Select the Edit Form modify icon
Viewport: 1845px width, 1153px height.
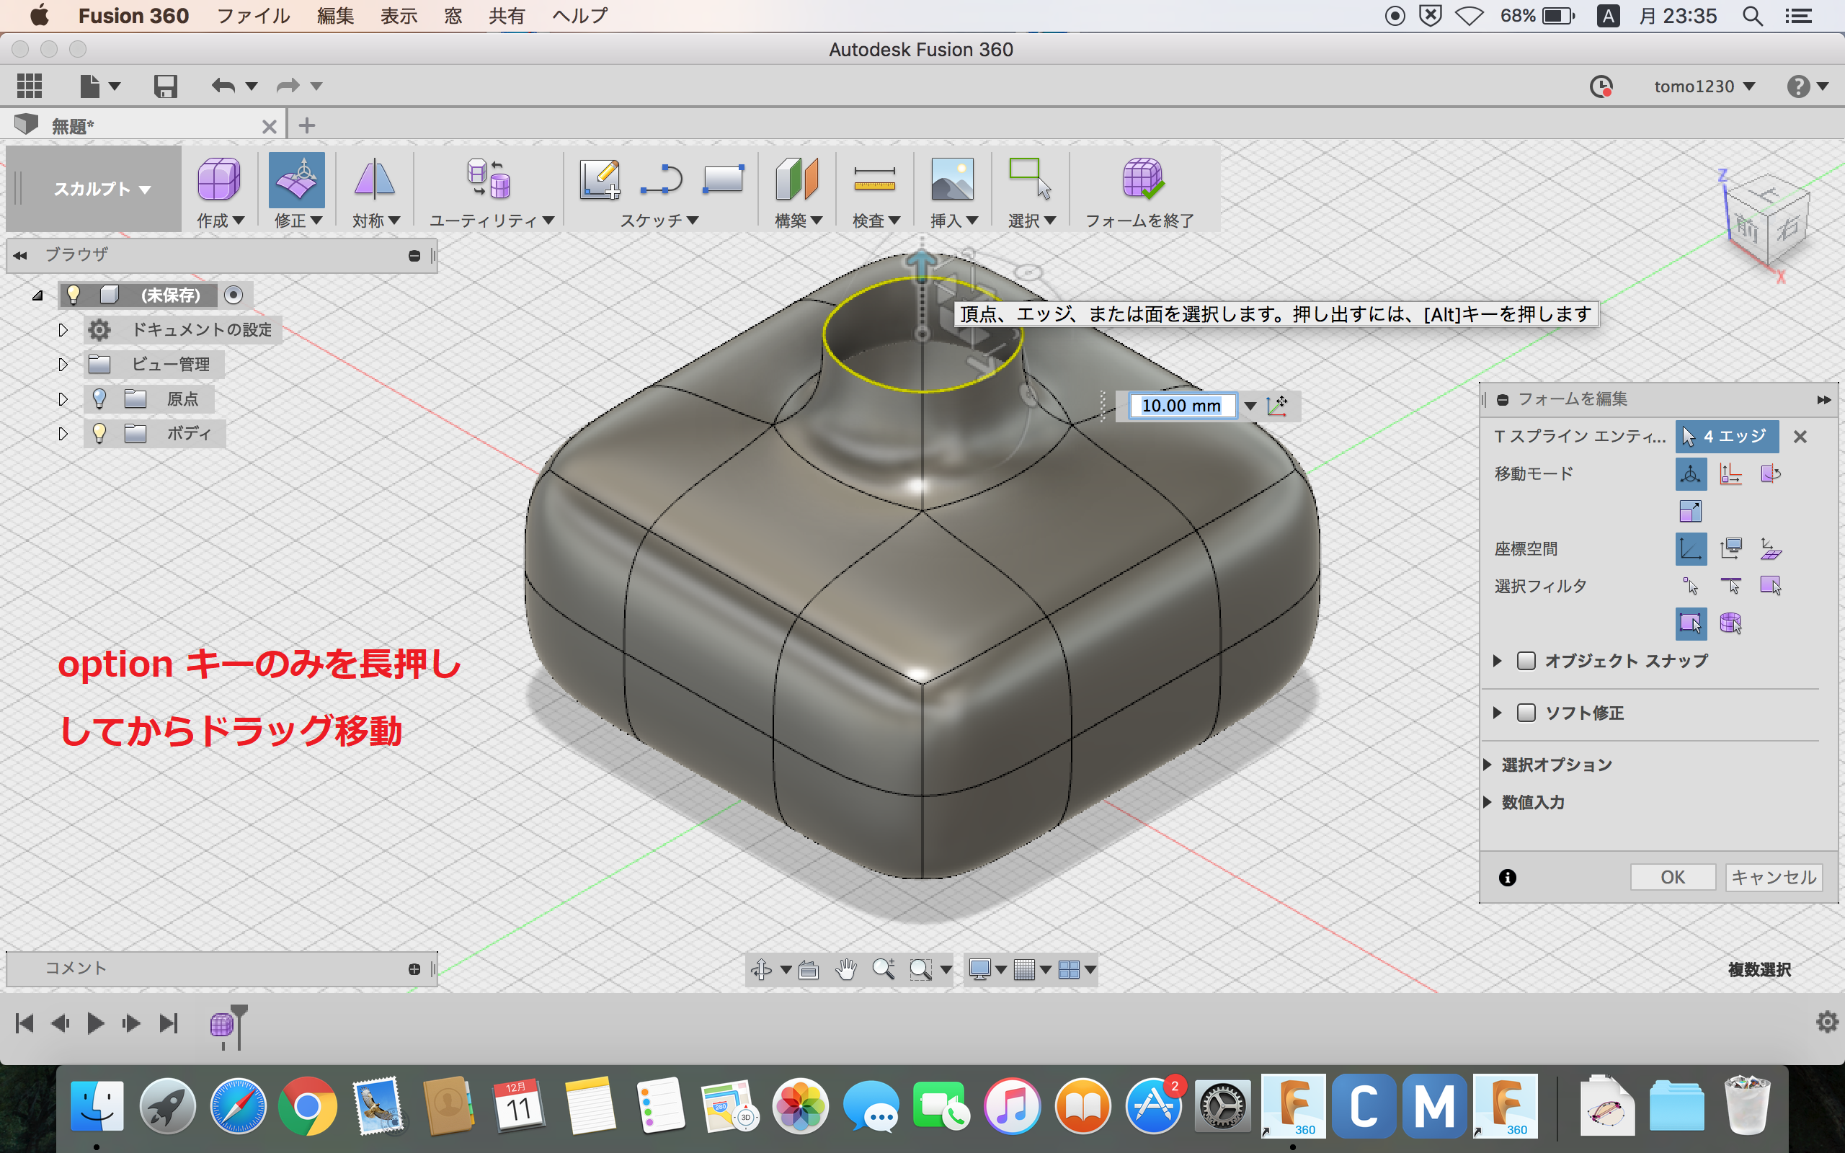coord(297,180)
